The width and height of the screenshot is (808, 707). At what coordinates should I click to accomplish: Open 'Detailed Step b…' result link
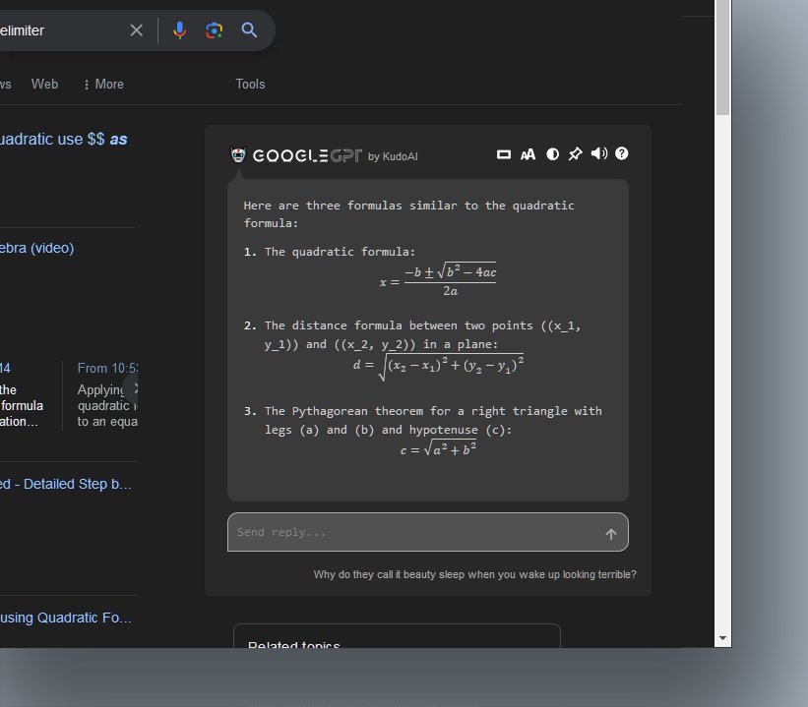pos(66,484)
